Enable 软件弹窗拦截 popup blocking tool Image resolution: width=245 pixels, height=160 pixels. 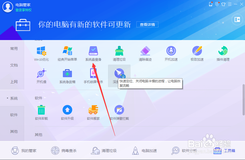pyautogui.click(x=119, y=112)
